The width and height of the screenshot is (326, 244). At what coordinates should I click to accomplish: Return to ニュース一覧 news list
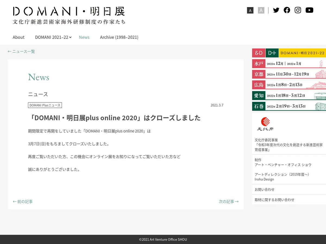(x=21, y=51)
